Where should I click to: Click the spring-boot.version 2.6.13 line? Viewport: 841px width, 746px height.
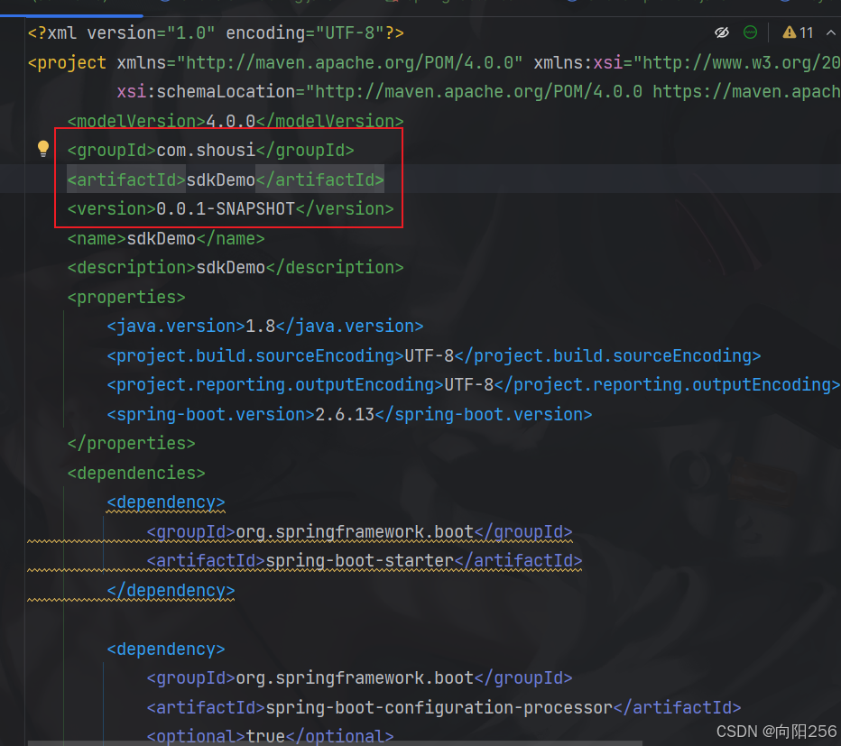tap(350, 414)
